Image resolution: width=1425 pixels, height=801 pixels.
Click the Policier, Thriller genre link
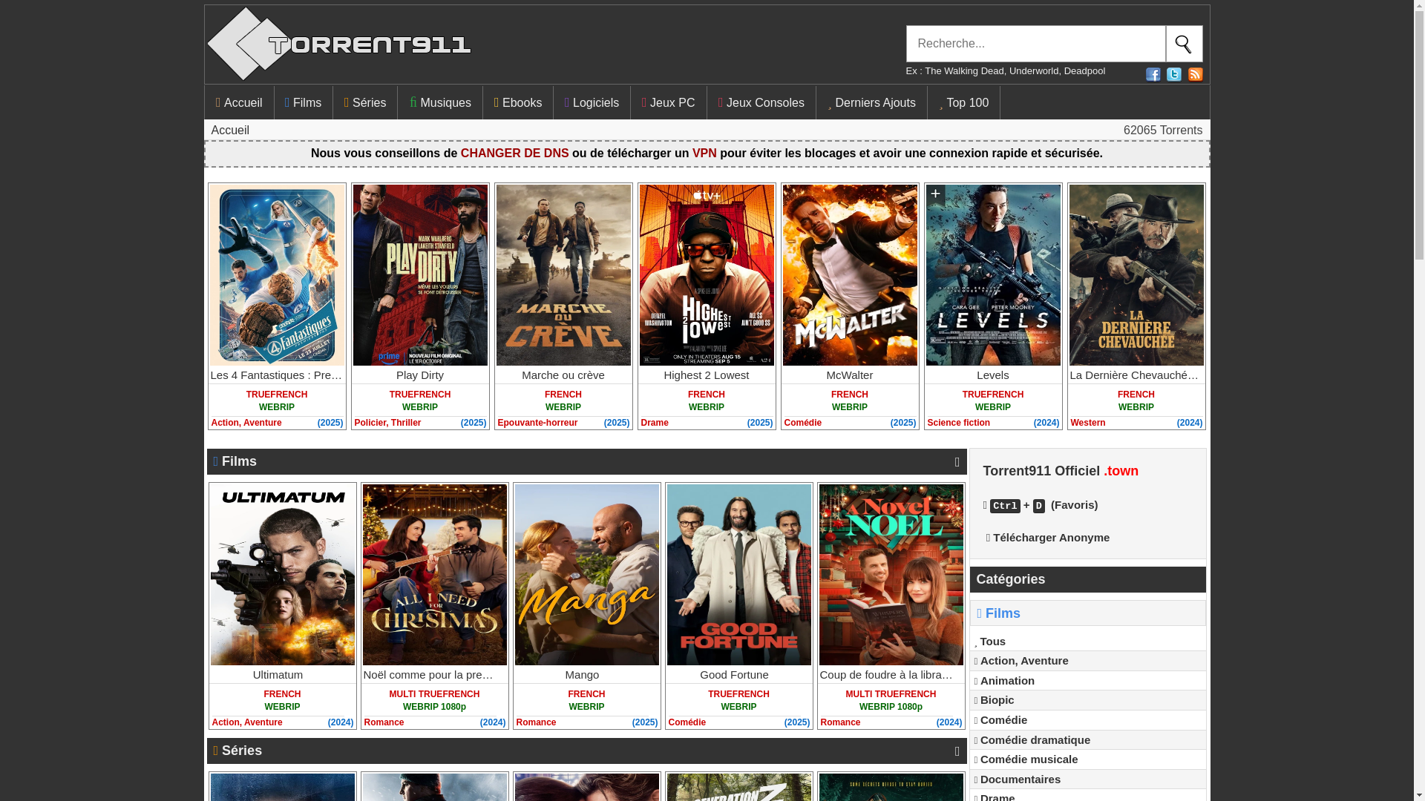[387, 423]
